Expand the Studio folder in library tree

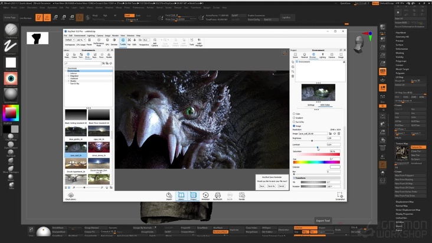pyautogui.click(x=69, y=81)
